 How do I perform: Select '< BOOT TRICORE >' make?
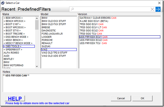(19, 34)
